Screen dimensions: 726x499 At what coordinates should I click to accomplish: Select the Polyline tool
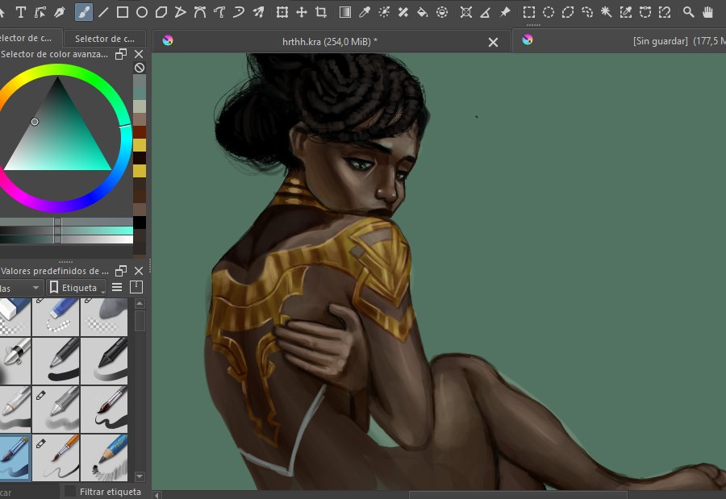click(181, 12)
